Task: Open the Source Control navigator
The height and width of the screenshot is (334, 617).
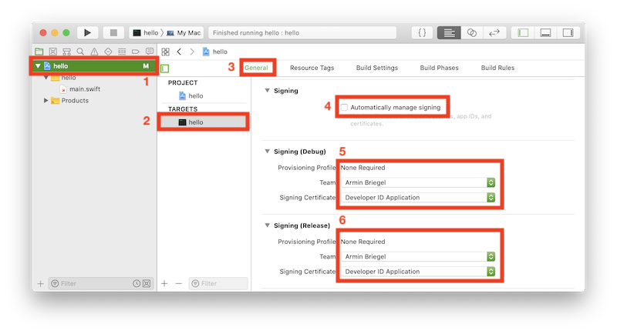Action: 52,52
